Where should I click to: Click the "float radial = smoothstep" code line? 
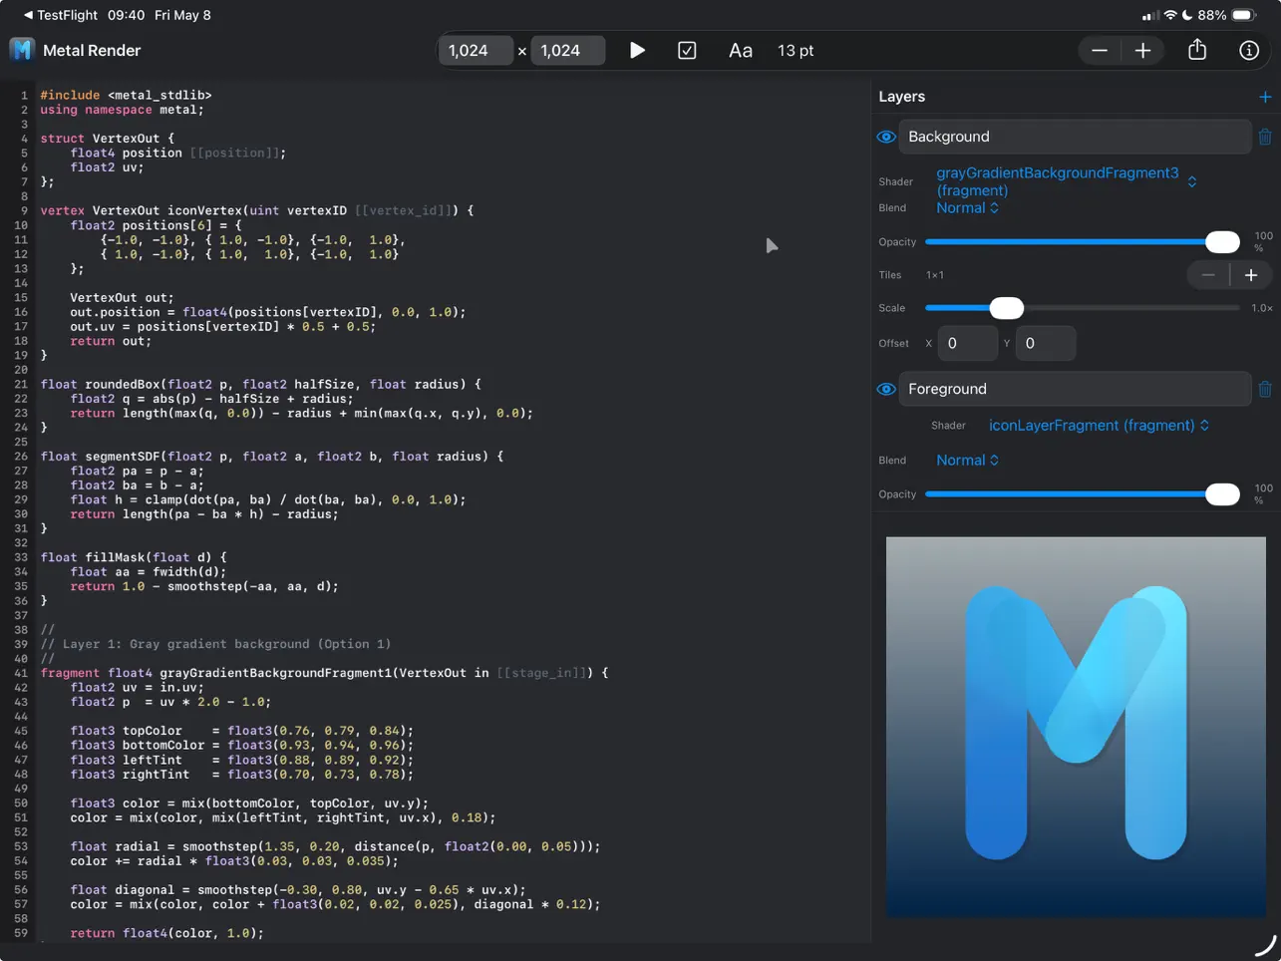pos(335,846)
